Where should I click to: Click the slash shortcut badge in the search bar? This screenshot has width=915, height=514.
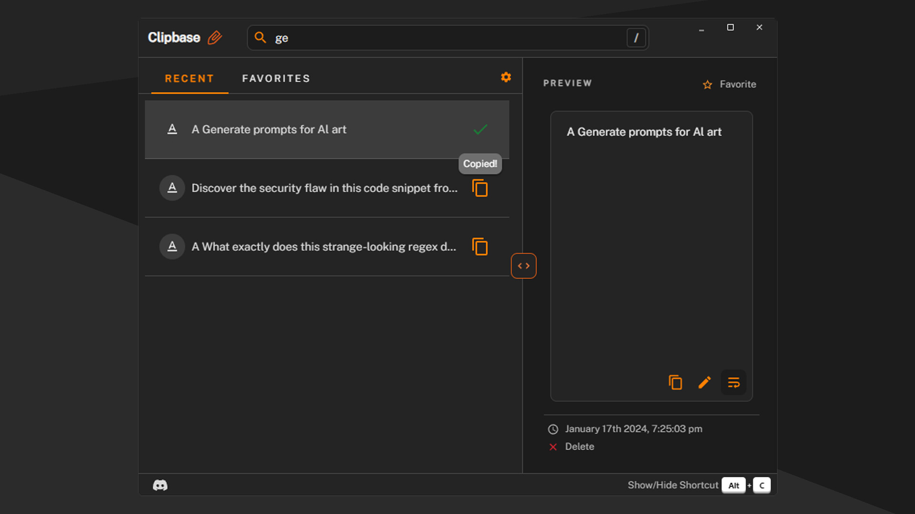pyautogui.click(x=636, y=38)
